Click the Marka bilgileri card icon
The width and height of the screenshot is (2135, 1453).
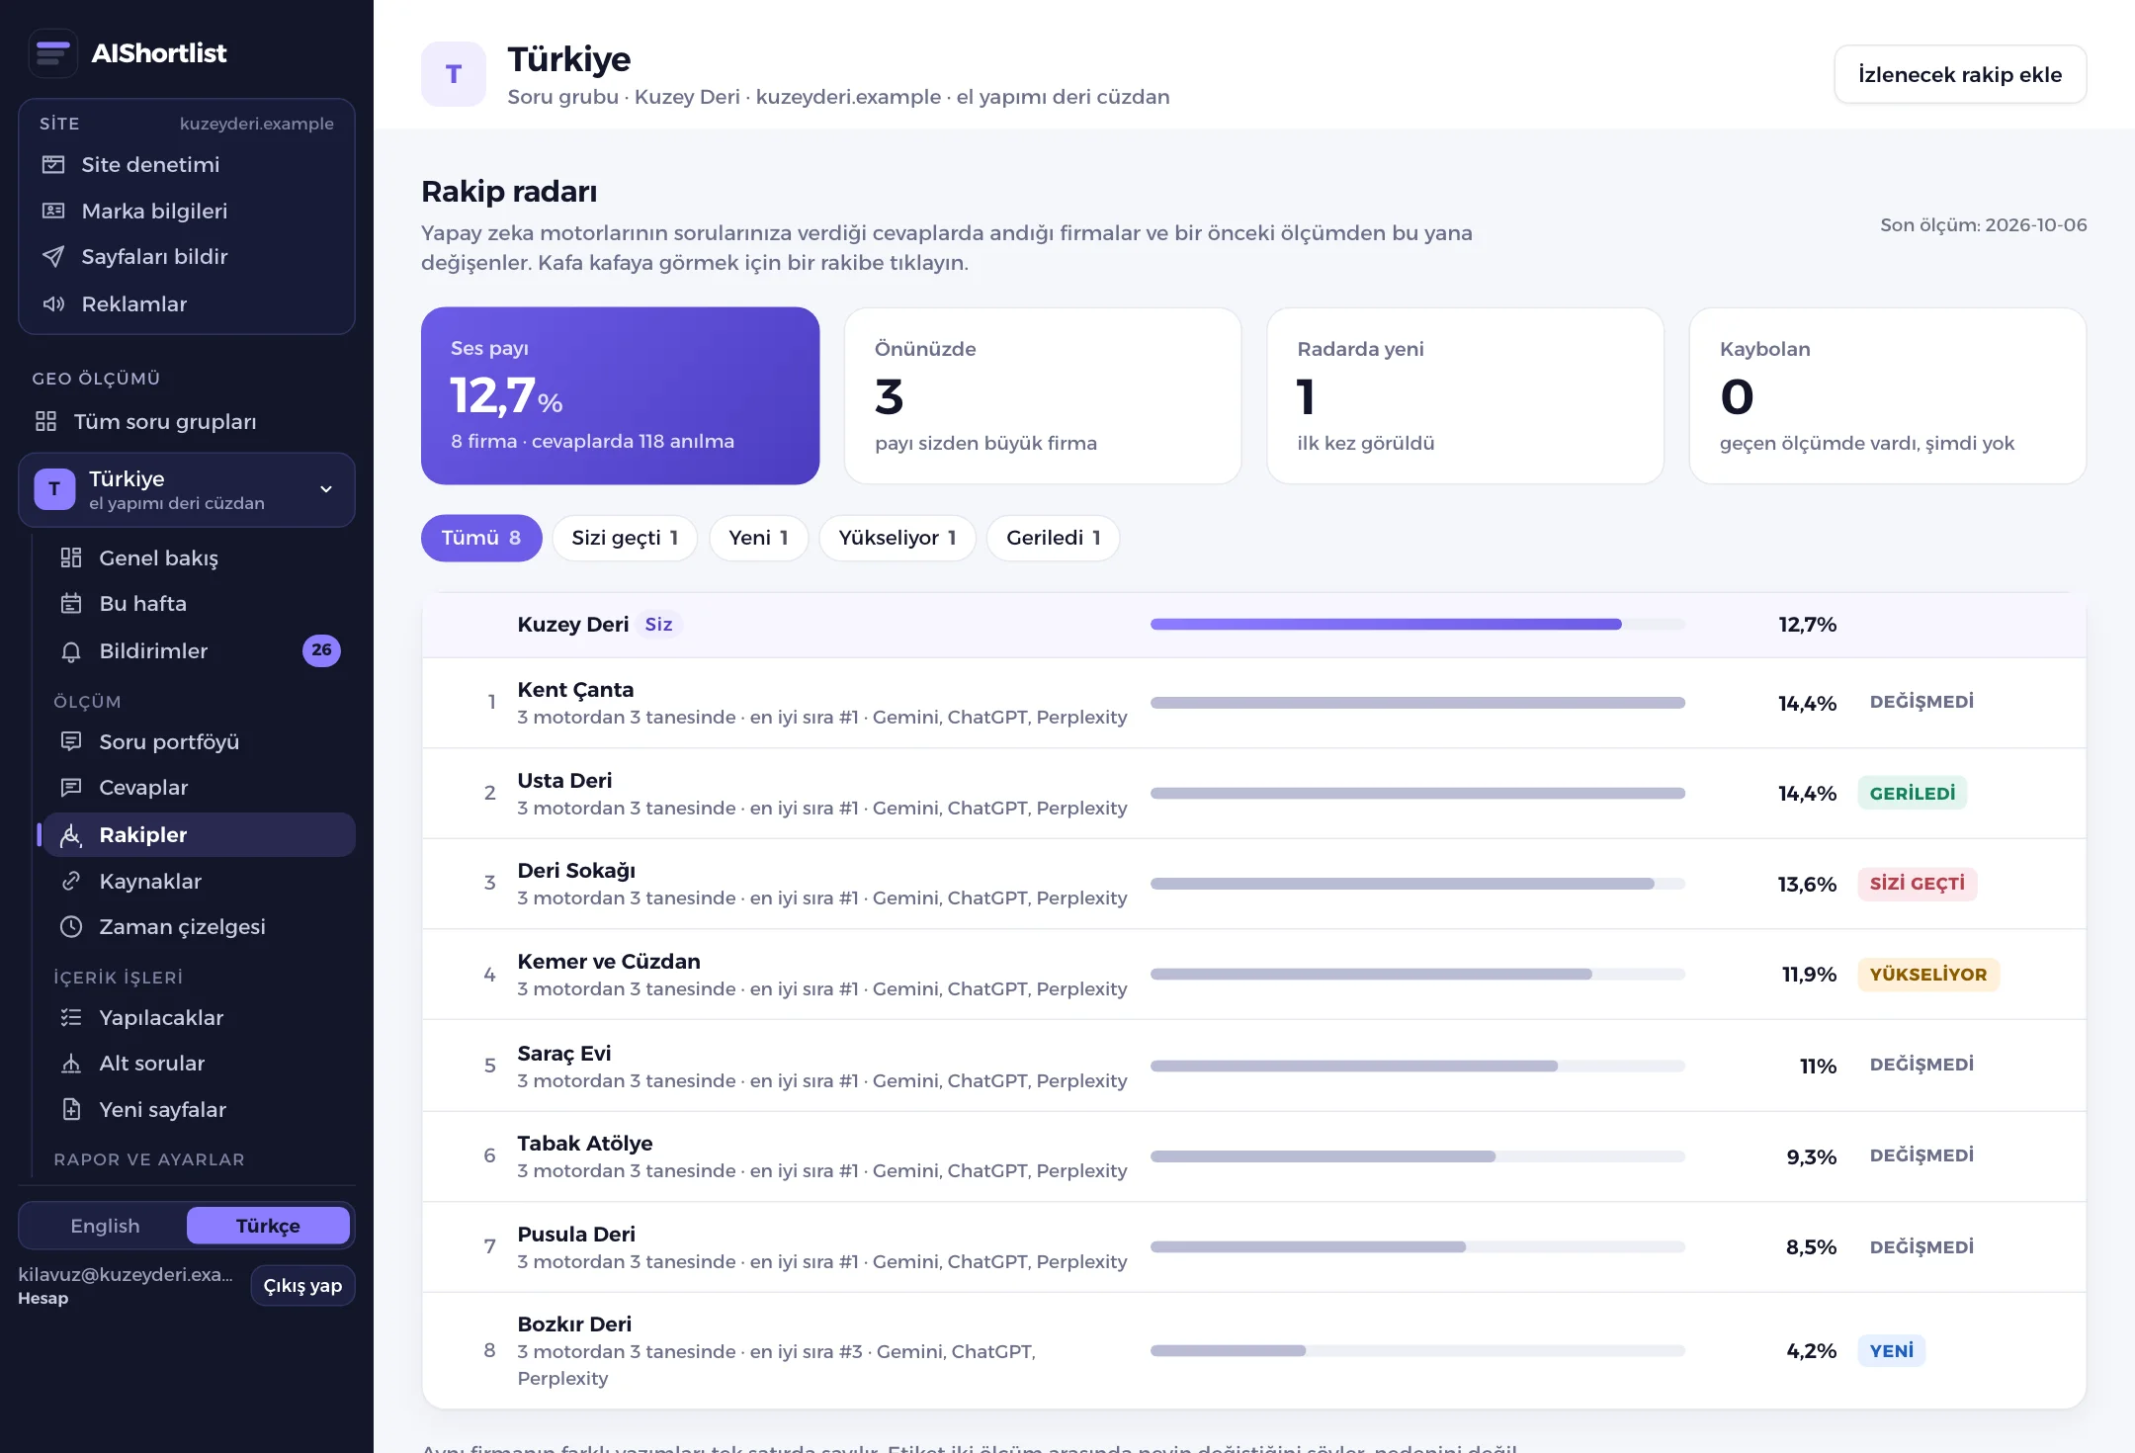(53, 211)
